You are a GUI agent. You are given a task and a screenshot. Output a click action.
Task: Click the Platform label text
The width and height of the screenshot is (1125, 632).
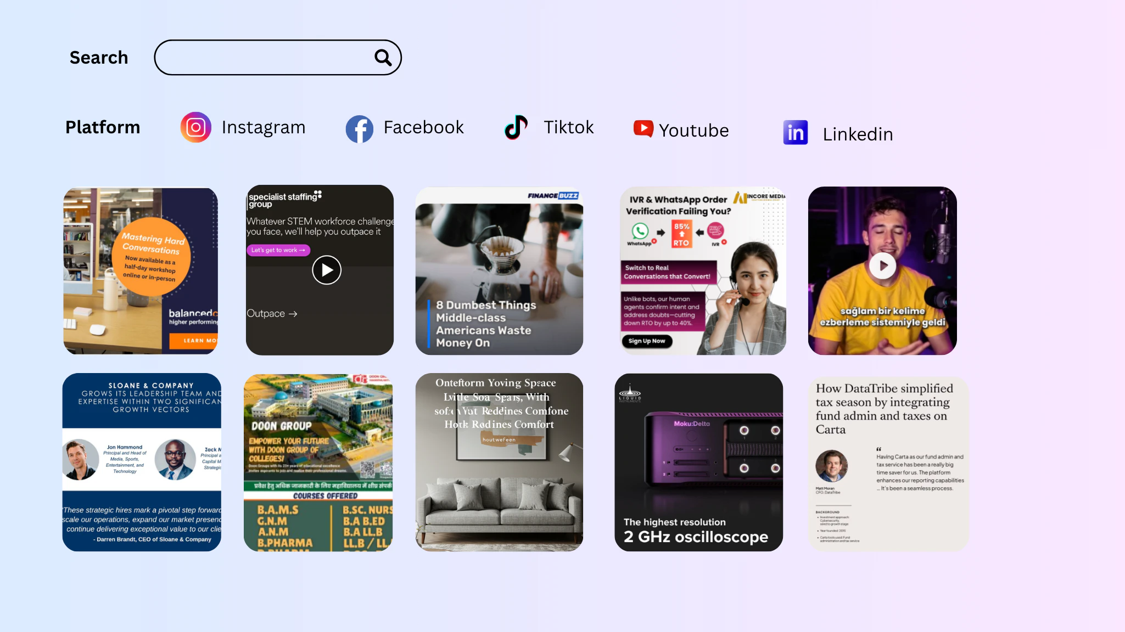pos(103,127)
